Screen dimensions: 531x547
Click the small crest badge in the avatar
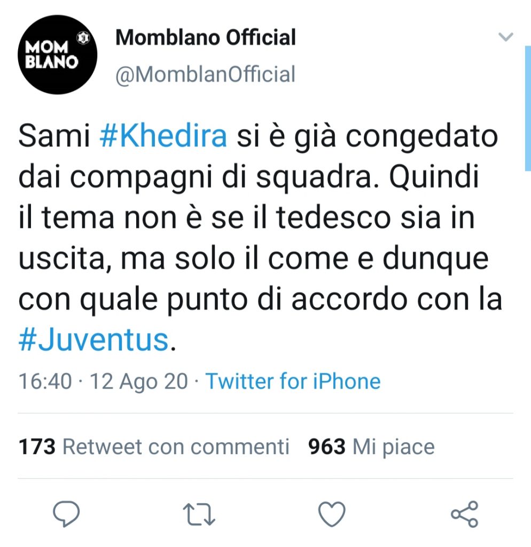[x=82, y=38]
